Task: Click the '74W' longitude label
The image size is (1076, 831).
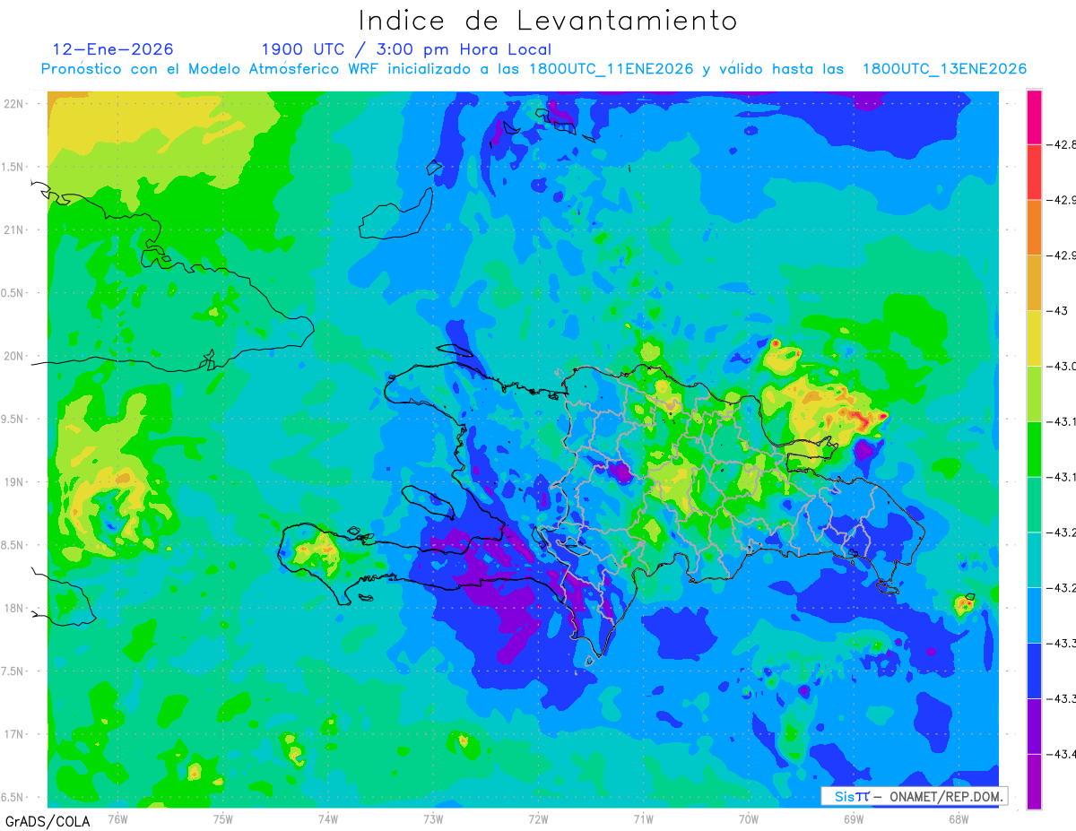Action: pos(327,818)
